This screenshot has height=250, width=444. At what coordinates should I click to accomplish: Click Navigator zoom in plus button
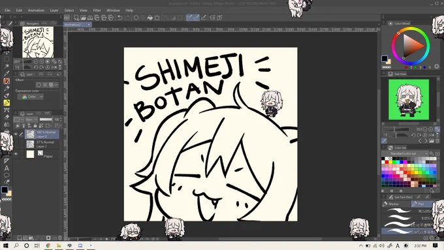42,61
